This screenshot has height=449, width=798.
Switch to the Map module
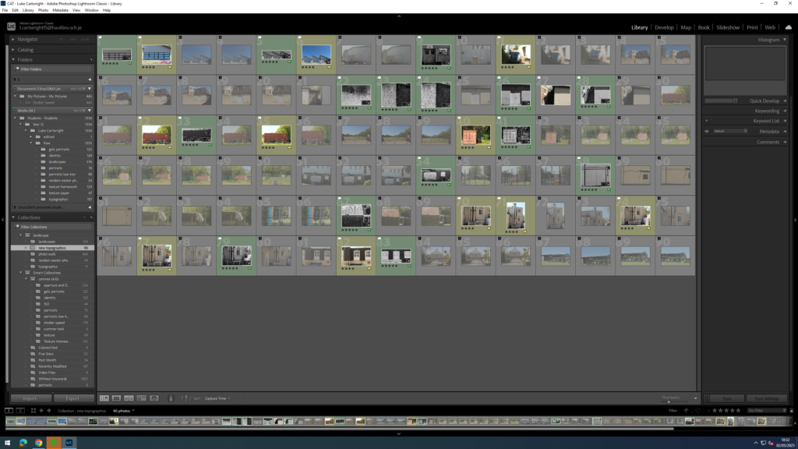[686, 27]
